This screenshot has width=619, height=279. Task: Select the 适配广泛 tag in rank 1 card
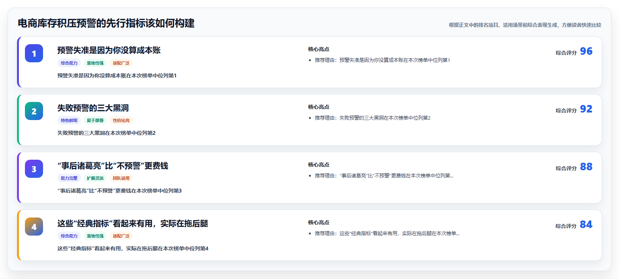coord(121,63)
